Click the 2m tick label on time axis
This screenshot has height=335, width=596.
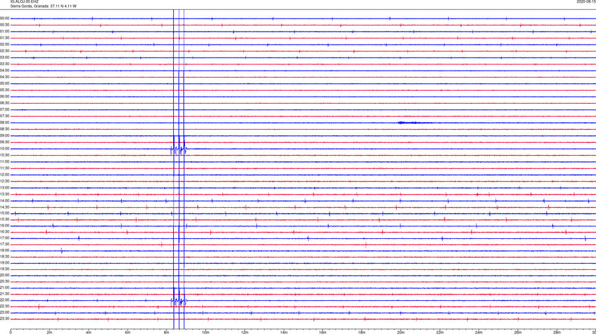(50, 333)
